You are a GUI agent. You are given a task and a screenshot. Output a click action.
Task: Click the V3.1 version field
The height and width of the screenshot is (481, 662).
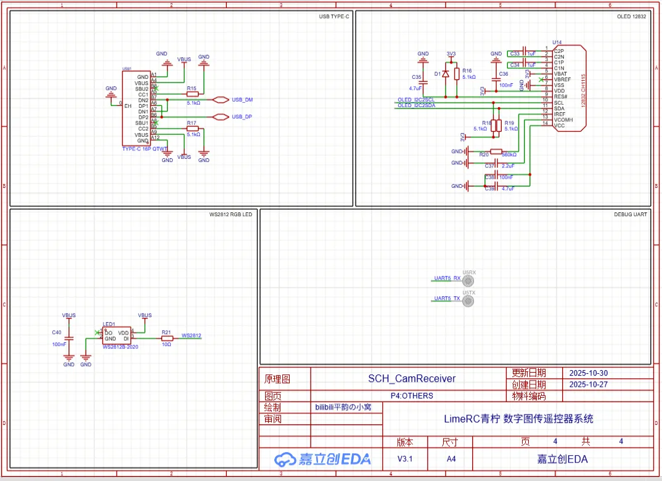(x=406, y=459)
